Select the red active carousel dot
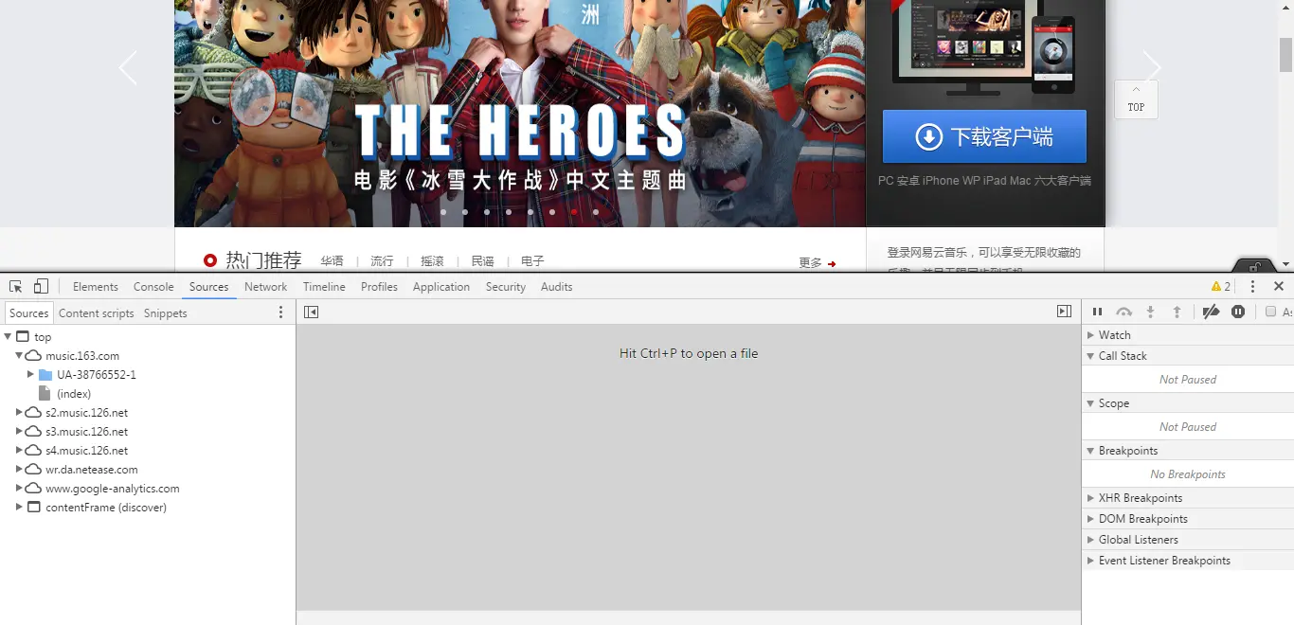Viewport: 1294px width, 625px height. point(574,212)
